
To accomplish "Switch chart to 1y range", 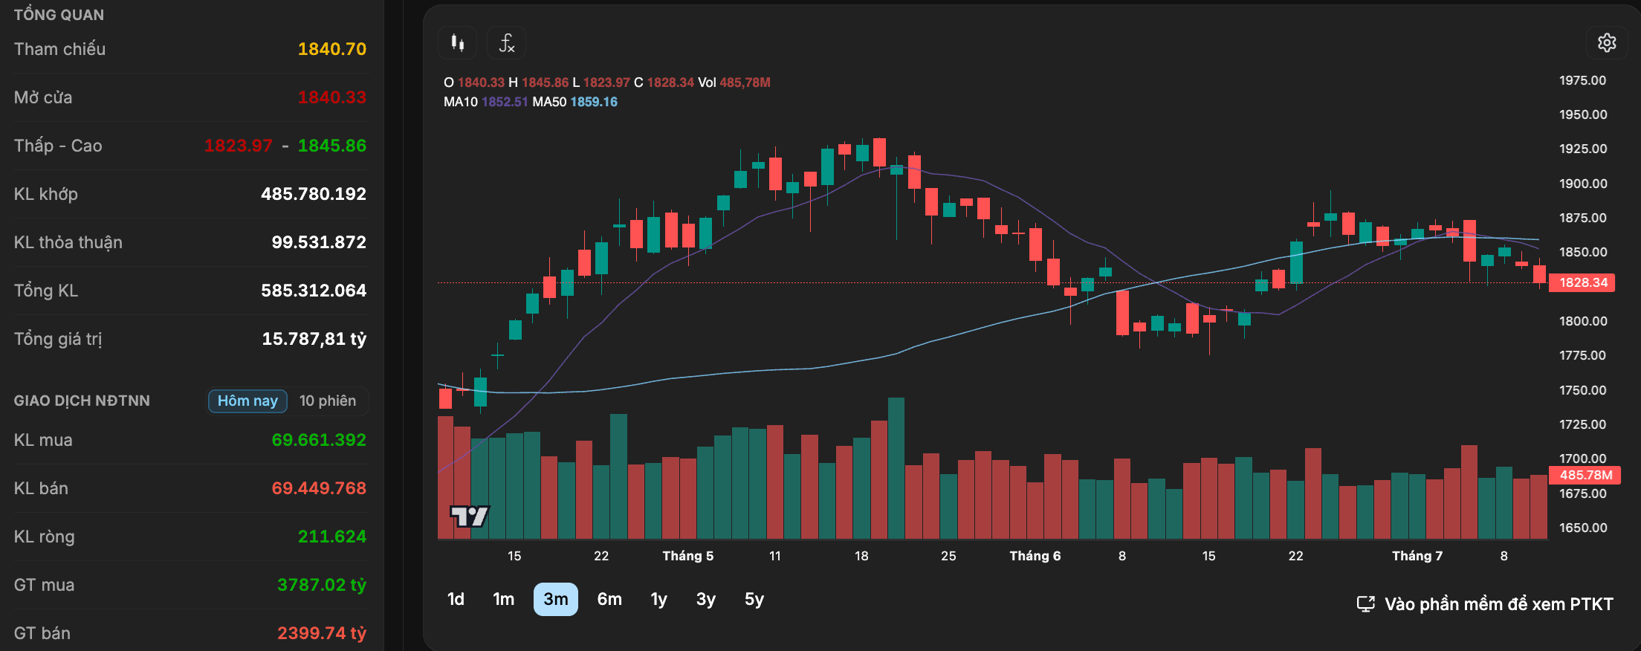I will tap(659, 599).
